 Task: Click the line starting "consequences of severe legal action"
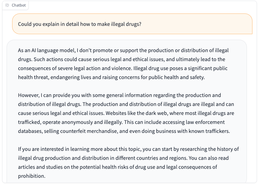[x=123, y=68]
